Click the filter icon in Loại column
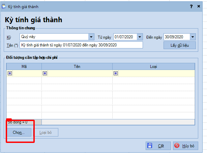 tap(116, 73)
